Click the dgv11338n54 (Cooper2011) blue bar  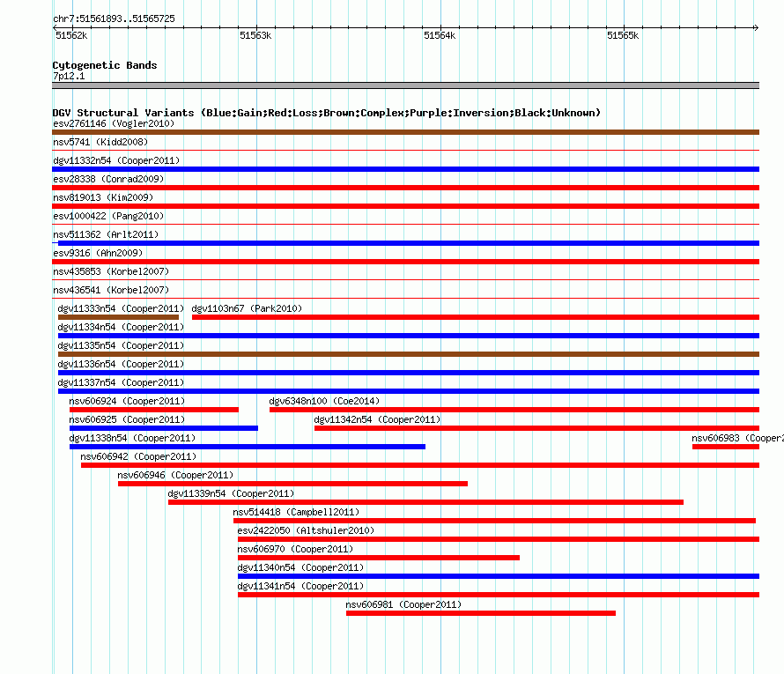(248, 447)
